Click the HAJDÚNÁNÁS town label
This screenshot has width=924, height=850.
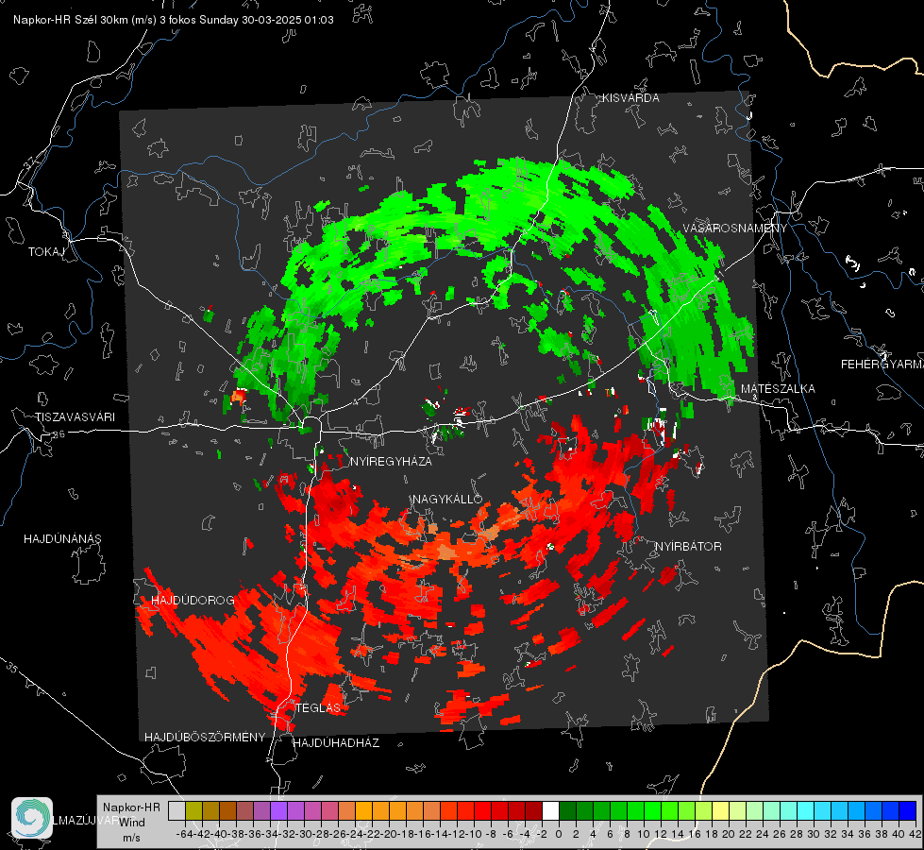point(62,539)
